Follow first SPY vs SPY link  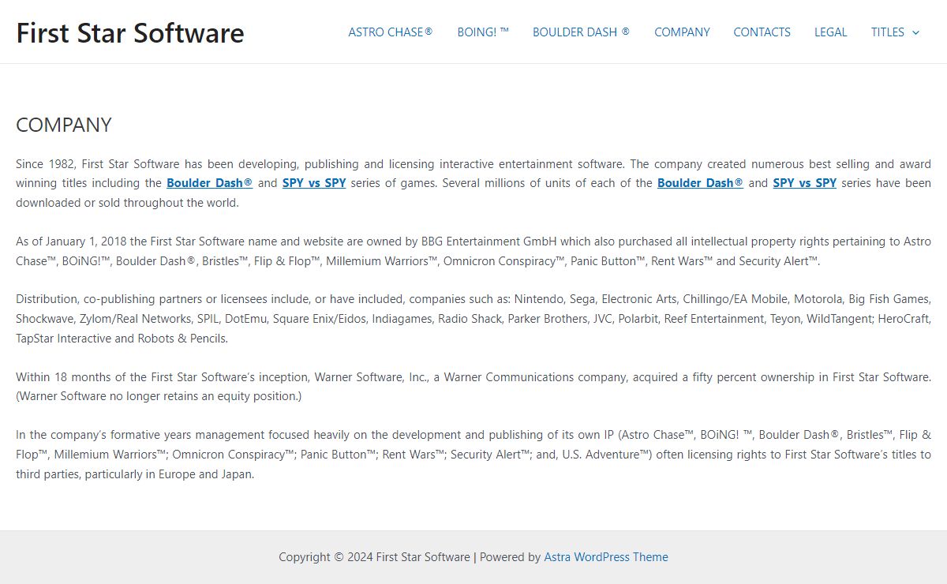coord(314,183)
